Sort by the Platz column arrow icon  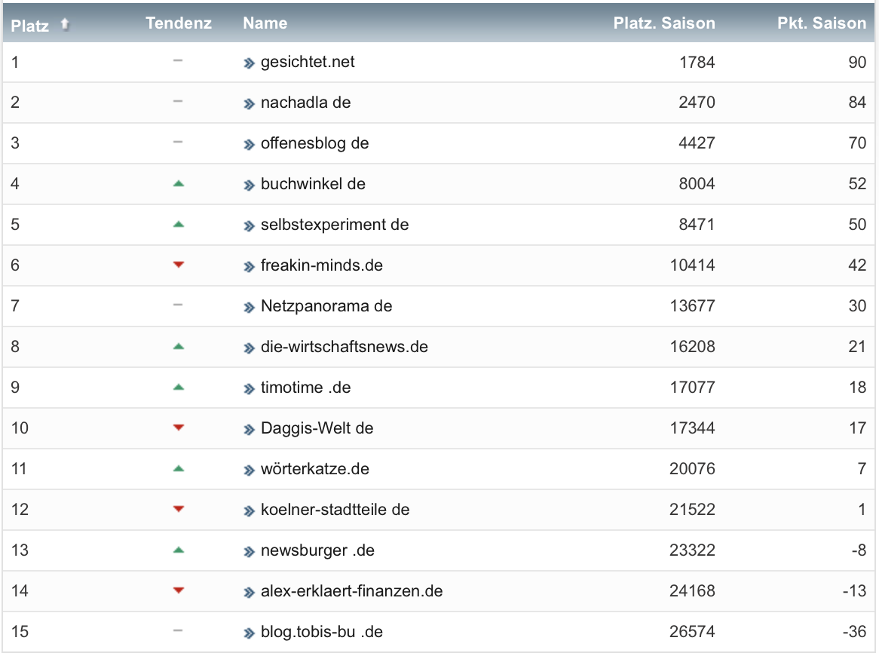65,24
